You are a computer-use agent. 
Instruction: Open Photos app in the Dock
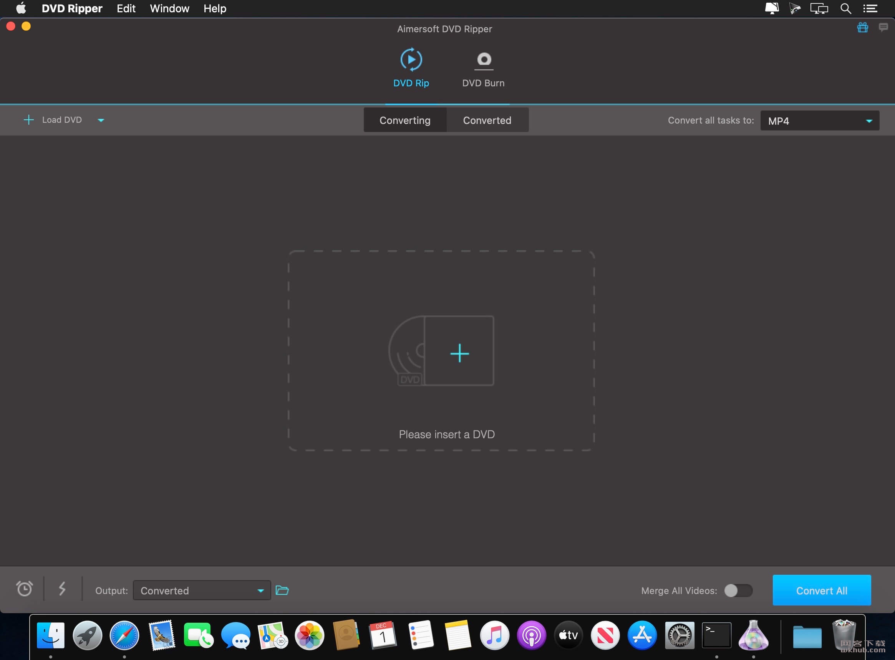click(x=310, y=635)
